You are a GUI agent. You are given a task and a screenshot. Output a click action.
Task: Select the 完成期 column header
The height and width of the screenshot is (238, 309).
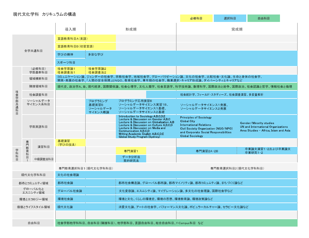[237, 29]
